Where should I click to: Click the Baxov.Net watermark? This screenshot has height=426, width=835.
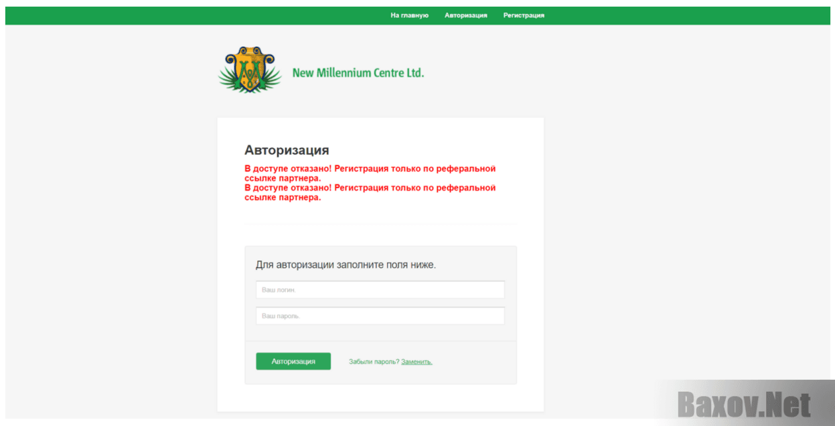pos(744,405)
